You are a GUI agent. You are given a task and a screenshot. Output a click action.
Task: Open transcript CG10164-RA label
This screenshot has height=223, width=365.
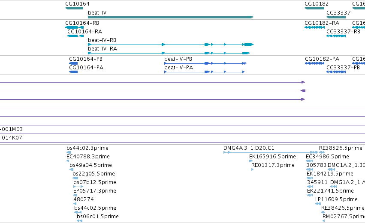click(85, 32)
